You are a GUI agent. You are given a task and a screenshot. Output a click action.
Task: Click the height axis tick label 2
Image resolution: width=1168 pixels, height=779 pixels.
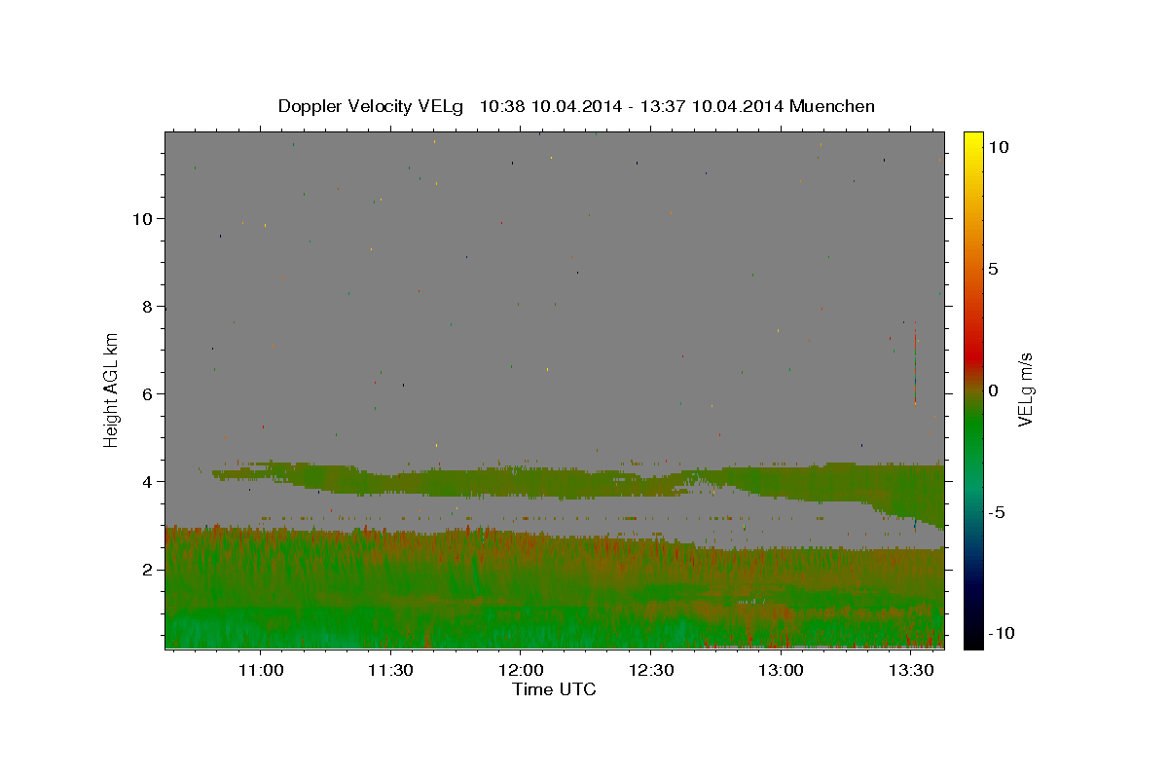tap(145, 570)
